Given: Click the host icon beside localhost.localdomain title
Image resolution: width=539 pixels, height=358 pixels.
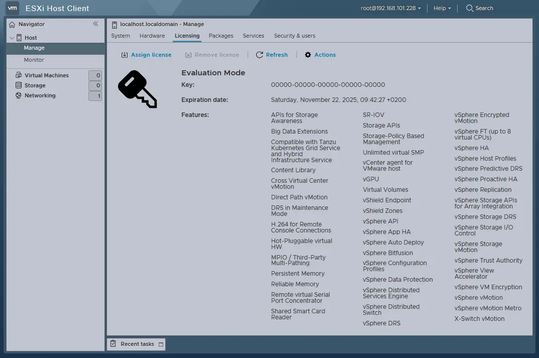Looking at the screenshot, I should coord(115,25).
